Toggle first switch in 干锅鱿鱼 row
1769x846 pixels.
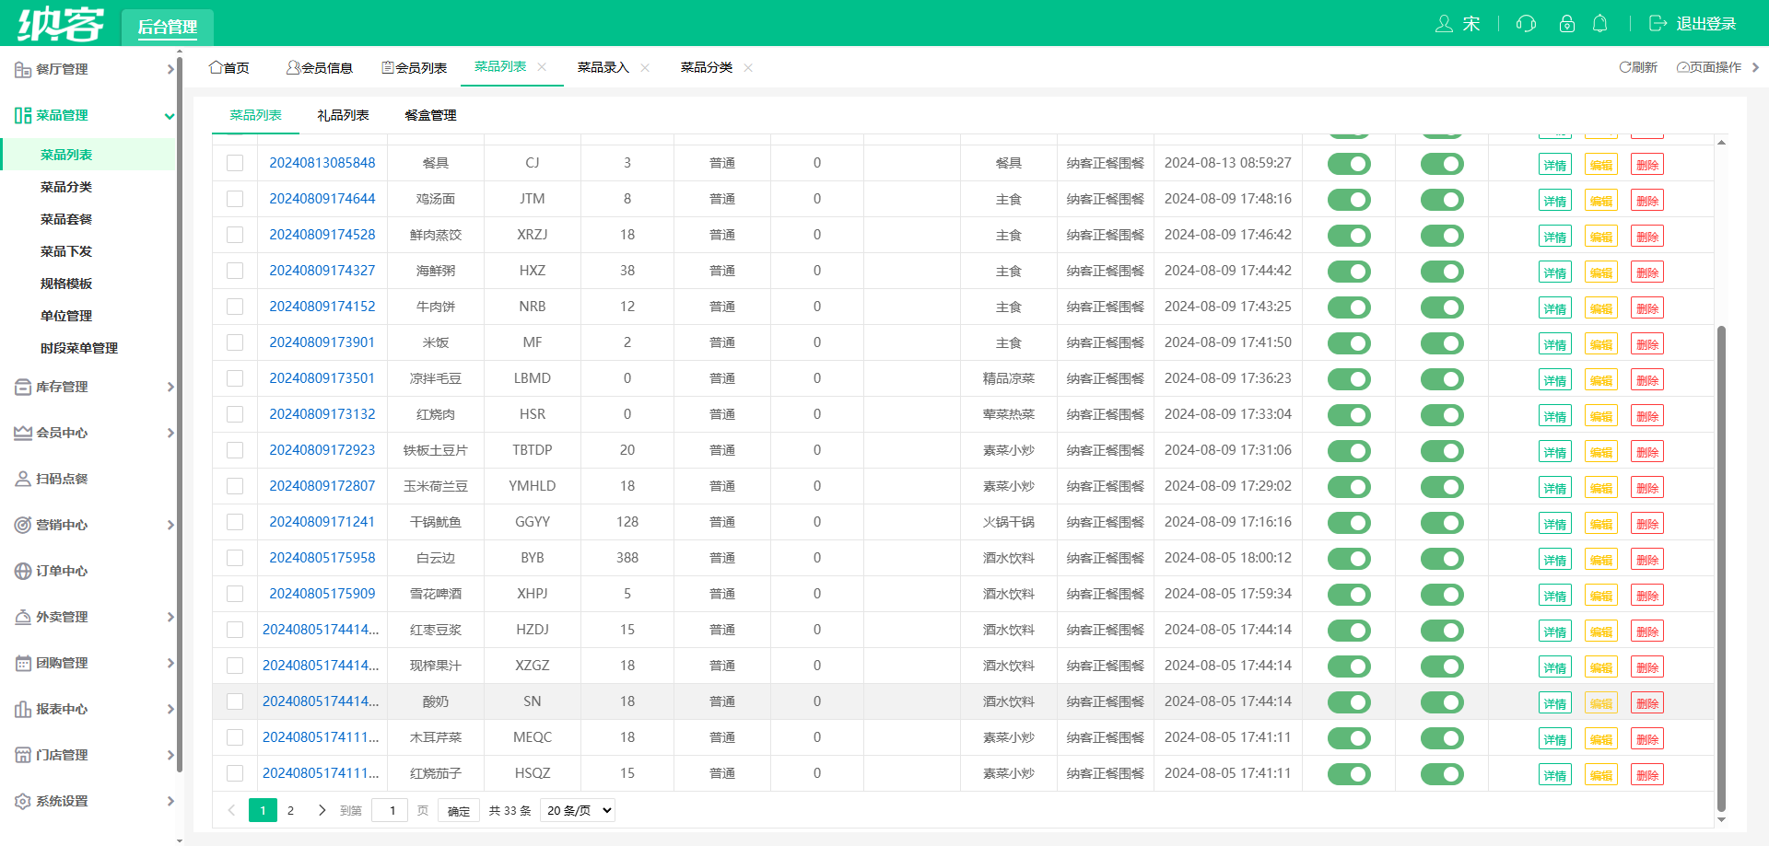(x=1349, y=523)
